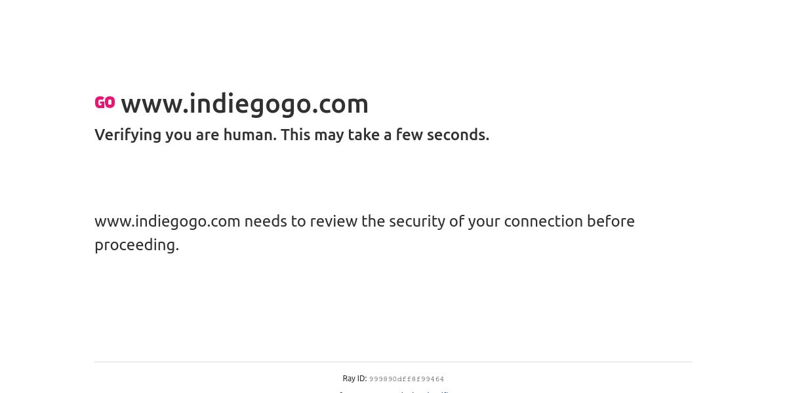Click the word "before" ending the first paragraph line
The height and width of the screenshot is (393, 787).
tap(611, 221)
